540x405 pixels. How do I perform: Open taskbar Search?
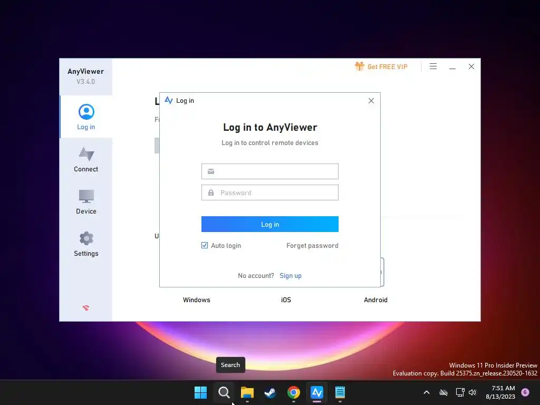coord(224,392)
